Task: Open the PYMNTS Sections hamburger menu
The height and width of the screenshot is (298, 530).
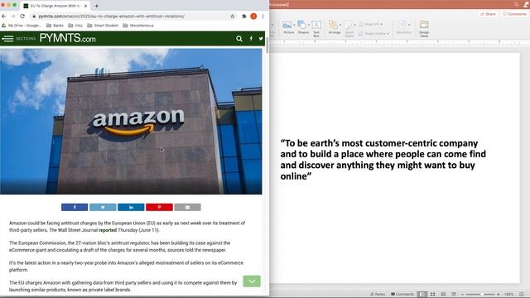Action: click(x=7, y=39)
